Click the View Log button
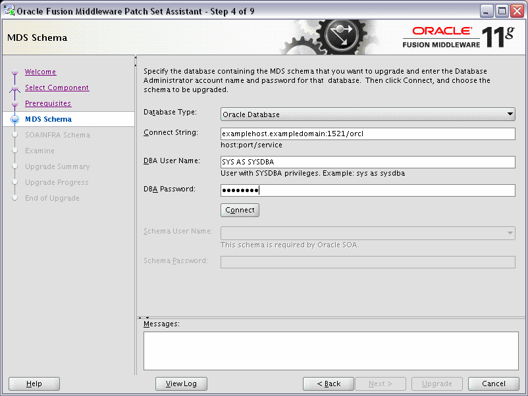 181,384
